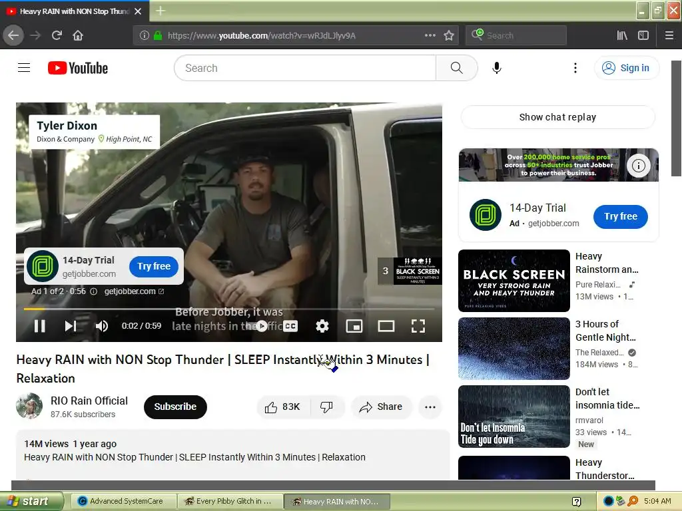The width and height of the screenshot is (682, 511).
Task: Reload the page
Action: [57, 35]
